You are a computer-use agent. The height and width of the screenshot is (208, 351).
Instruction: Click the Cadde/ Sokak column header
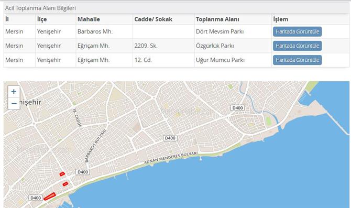coord(153,19)
